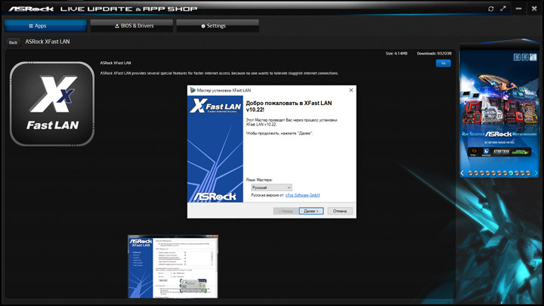The height and width of the screenshot is (306, 544).
Task: Click the 'ASRock XFast LAN' page heading
Action: click(48, 42)
